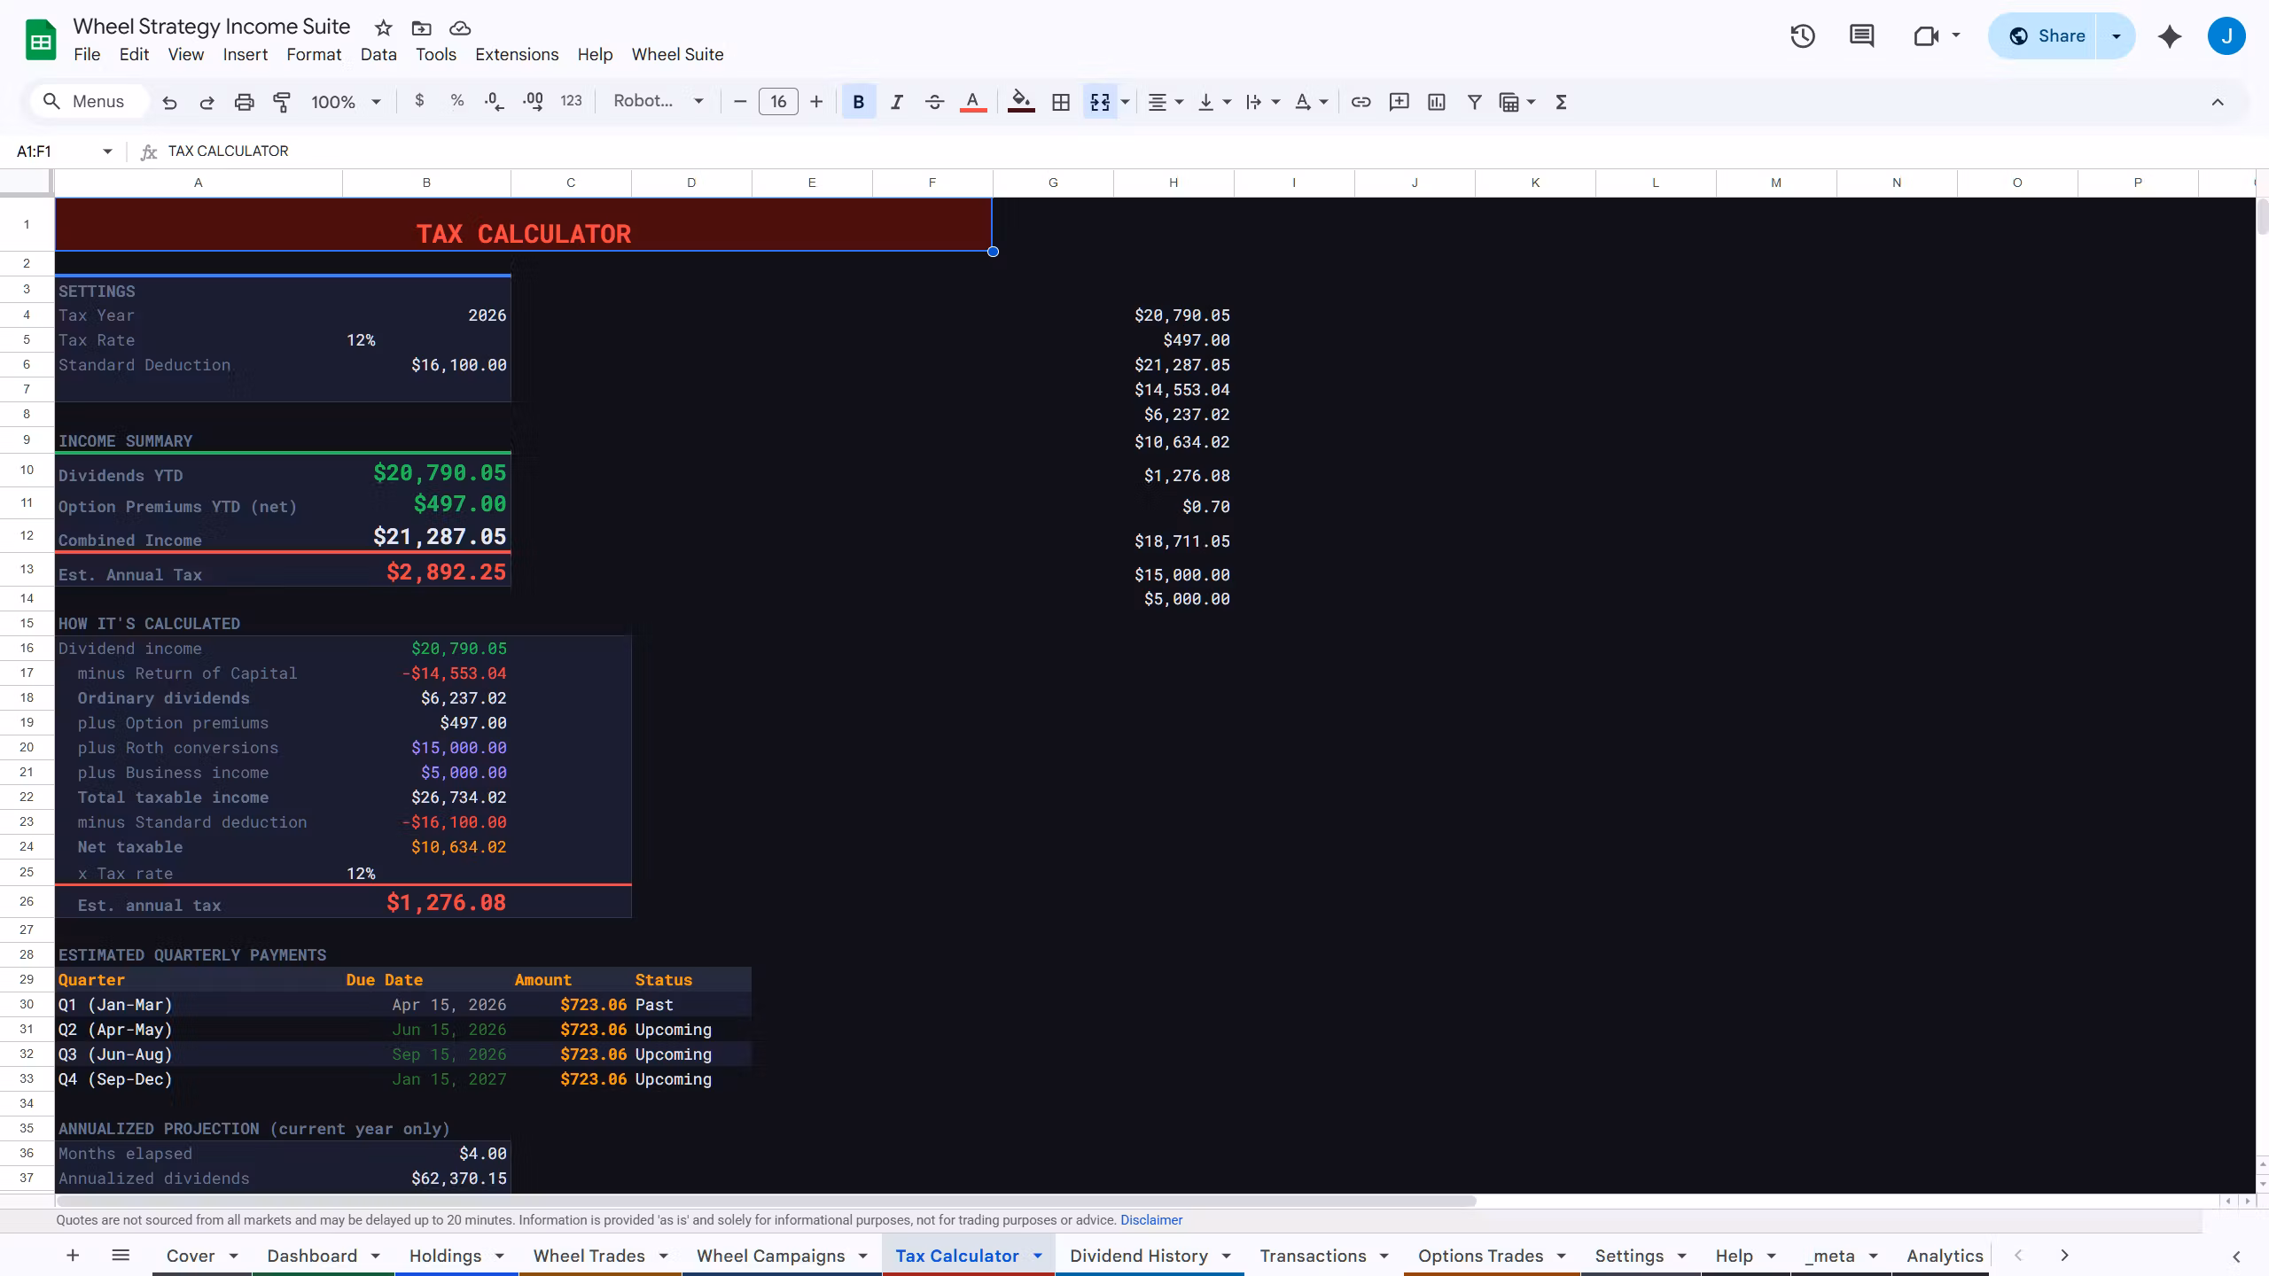2269x1276 pixels.
Task: Open account avatar J
Action: click(x=2226, y=36)
